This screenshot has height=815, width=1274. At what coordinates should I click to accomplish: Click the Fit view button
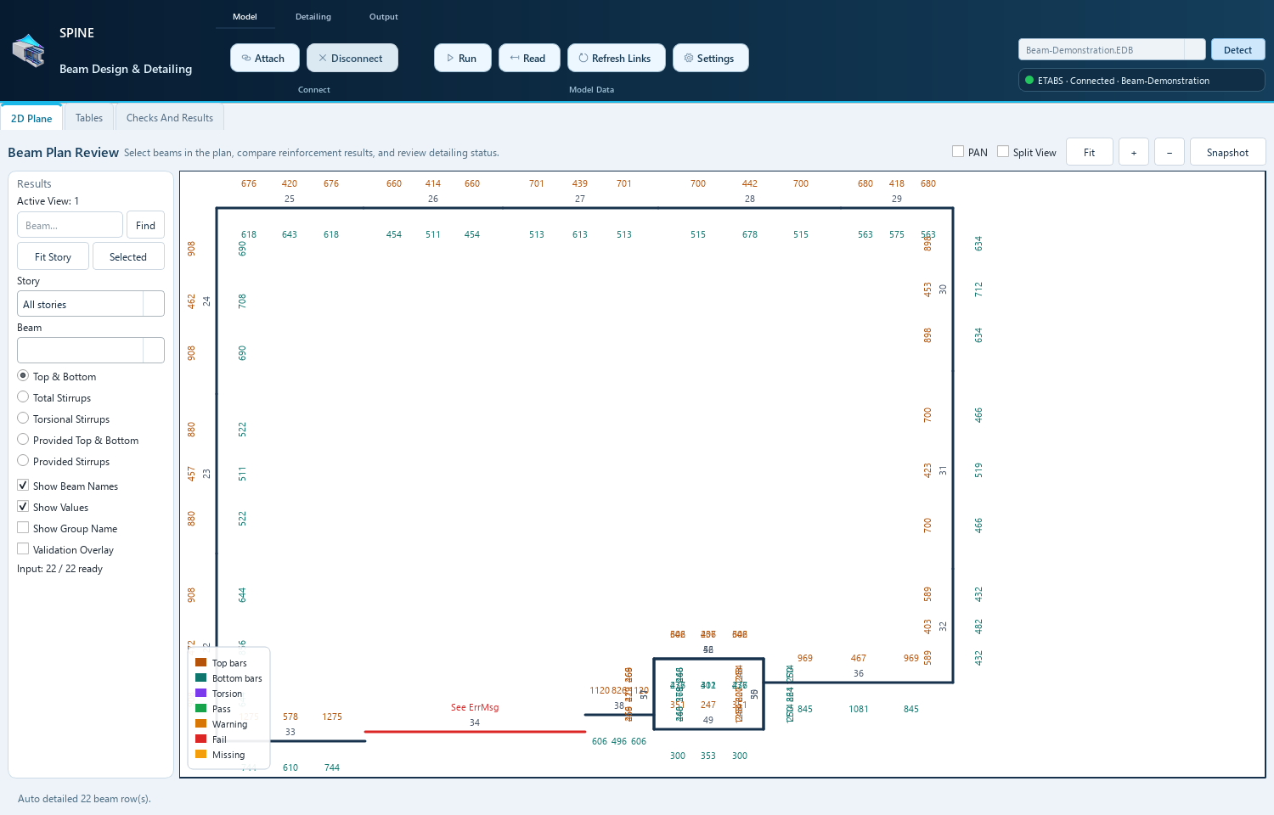coord(1089,152)
